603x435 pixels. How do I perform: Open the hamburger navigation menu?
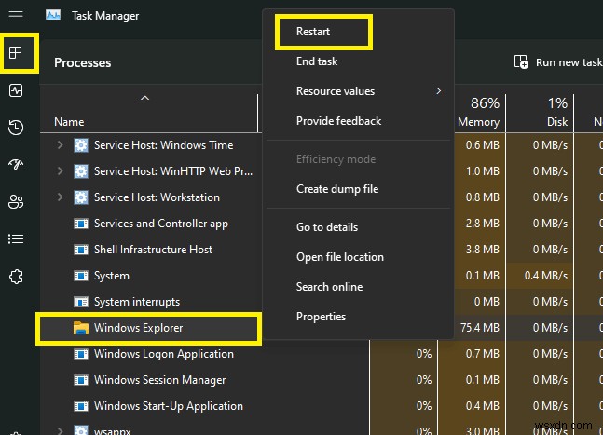point(16,16)
